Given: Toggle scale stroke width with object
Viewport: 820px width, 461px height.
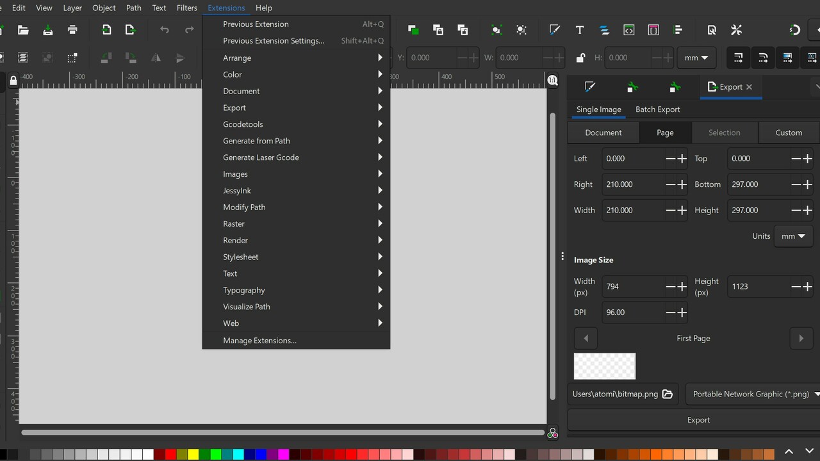Looking at the screenshot, I should (738, 58).
